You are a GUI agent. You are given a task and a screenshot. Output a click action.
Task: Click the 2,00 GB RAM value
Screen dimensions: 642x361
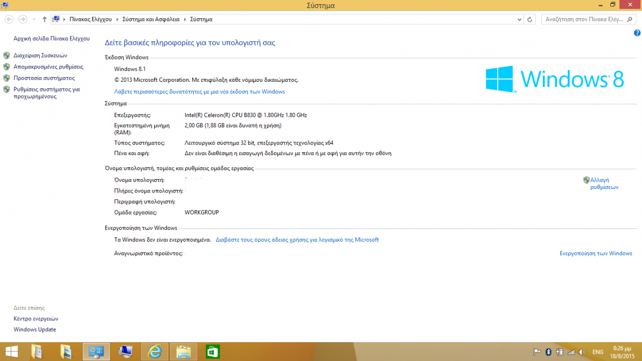233,126
